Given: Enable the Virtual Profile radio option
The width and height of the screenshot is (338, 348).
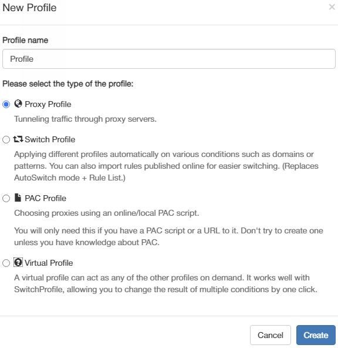Looking at the screenshot, I should [x=6, y=263].
